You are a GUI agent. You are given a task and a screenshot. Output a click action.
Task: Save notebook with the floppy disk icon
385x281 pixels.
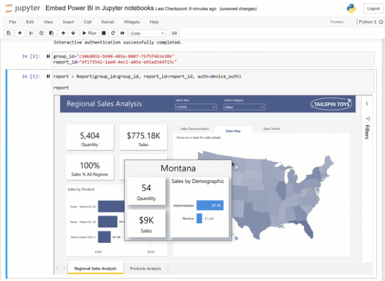point(9,33)
